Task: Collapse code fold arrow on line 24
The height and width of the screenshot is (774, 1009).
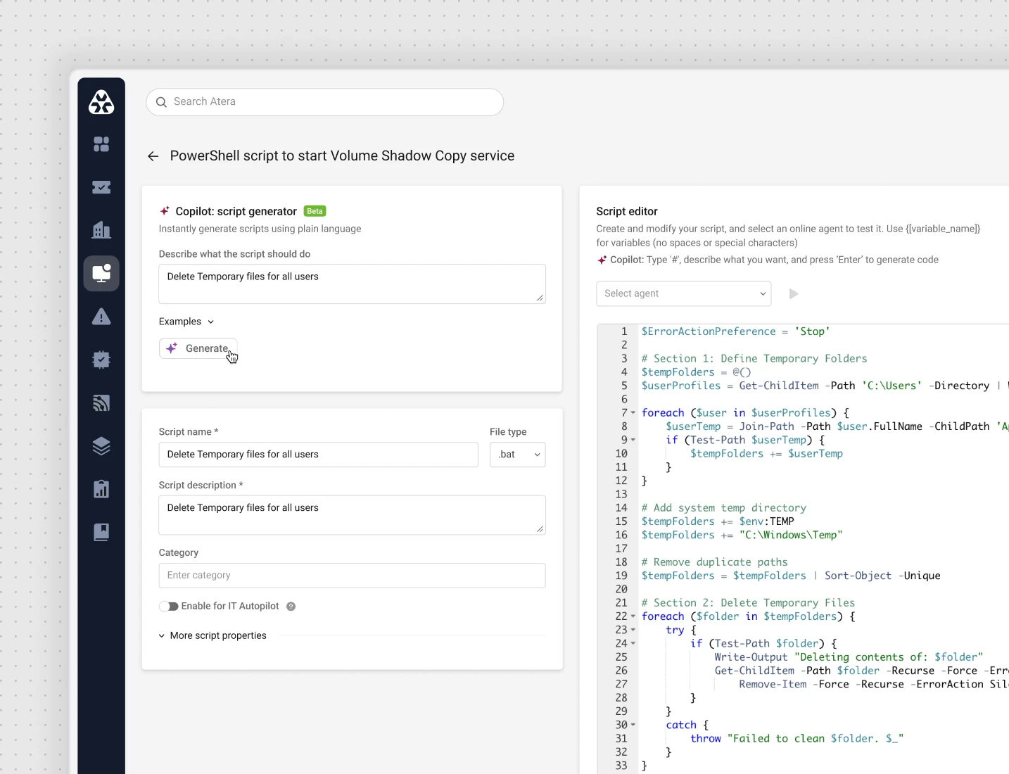Action: [633, 643]
